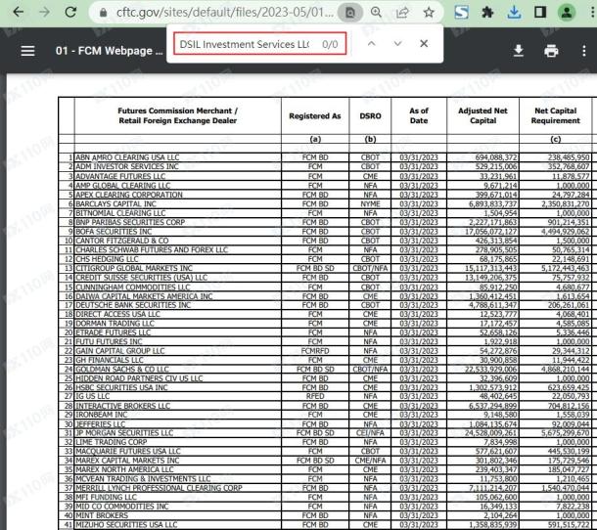Viewport: 597px width, 530px height.
Task: Select row 'ADVANTAGE FUTURES LLC'
Action: click(325, 176)
